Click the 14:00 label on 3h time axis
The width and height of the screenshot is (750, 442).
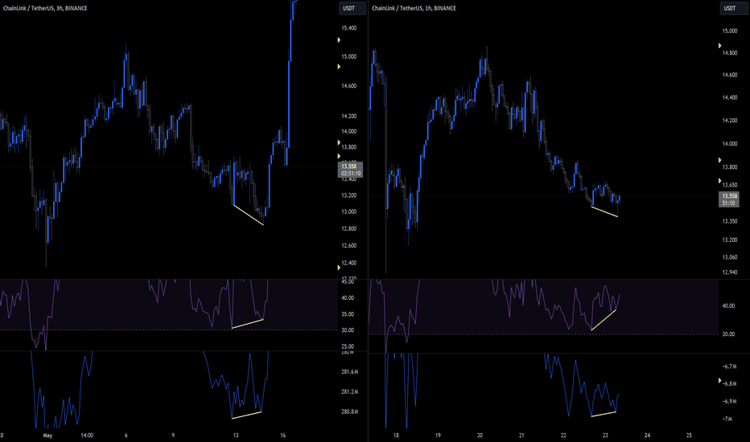tap(87, 436)
